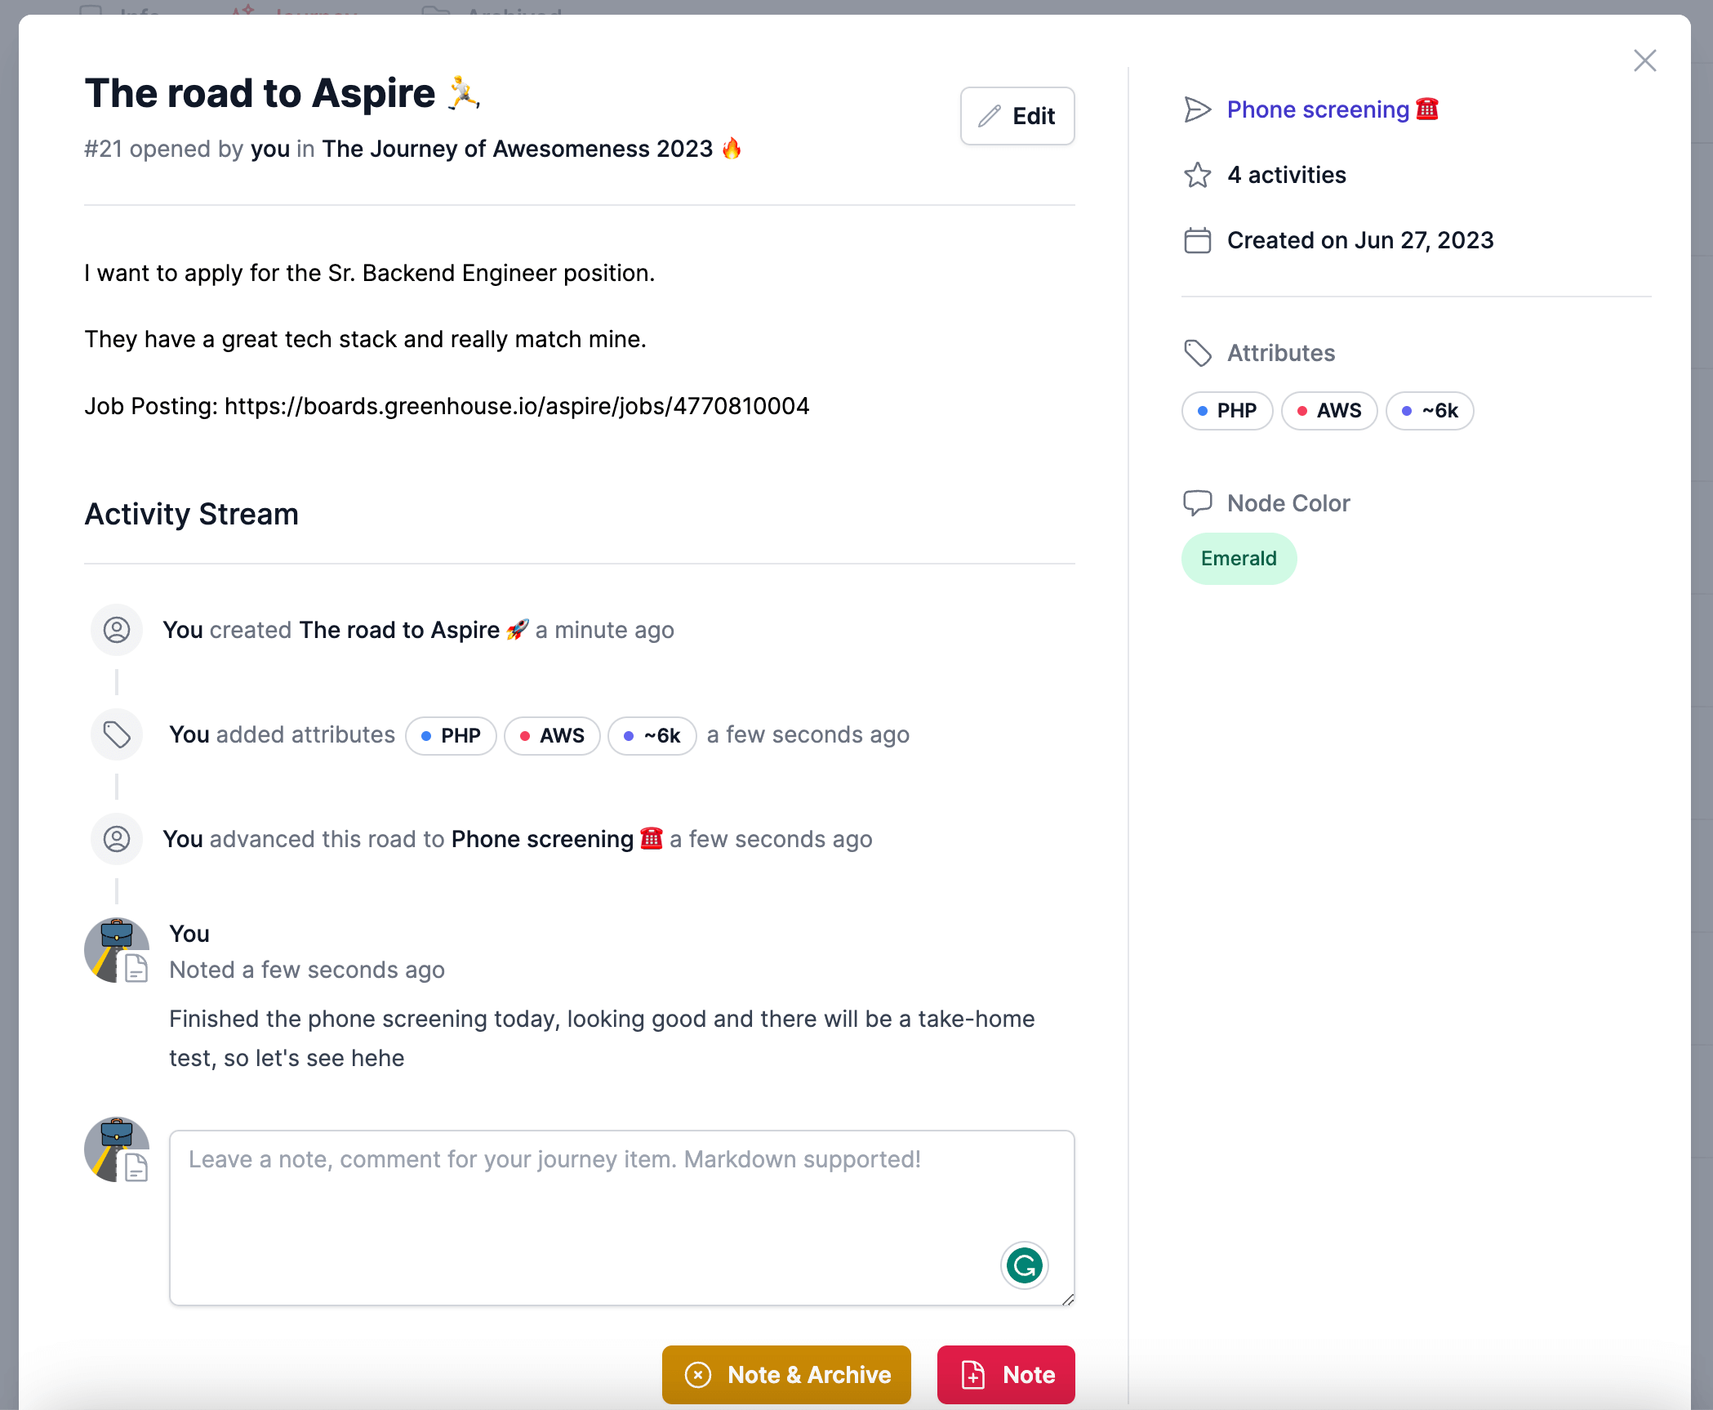The image size is (1713, 1410).
Task: Click the star icon beside 4 activities
Action: [1198, 175]
